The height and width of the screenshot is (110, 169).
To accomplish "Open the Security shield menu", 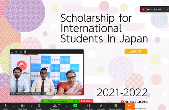I will click(x=39, y=106).
